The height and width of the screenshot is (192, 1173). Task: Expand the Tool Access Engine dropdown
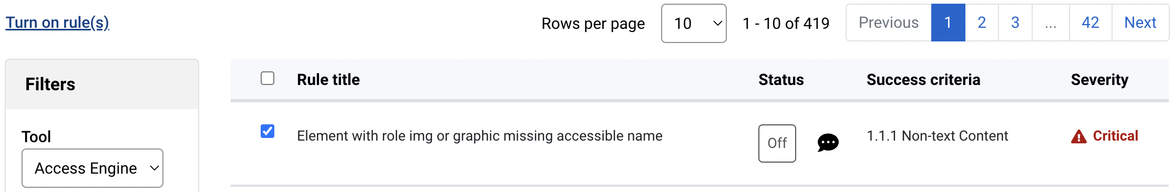(x=92, y=168)
